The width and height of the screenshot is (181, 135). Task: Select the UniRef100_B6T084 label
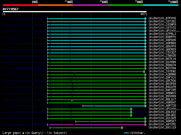pos(162,68)
